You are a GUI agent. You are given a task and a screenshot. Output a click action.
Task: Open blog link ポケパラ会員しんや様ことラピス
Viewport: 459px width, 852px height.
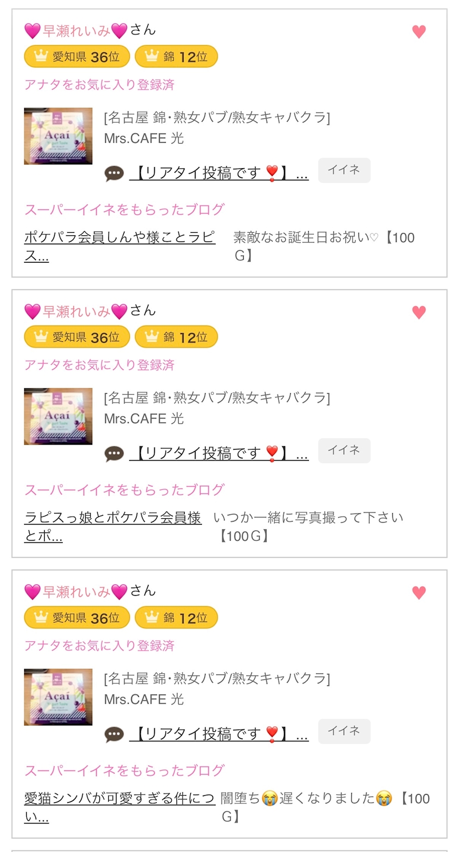[x=120, y=246]
